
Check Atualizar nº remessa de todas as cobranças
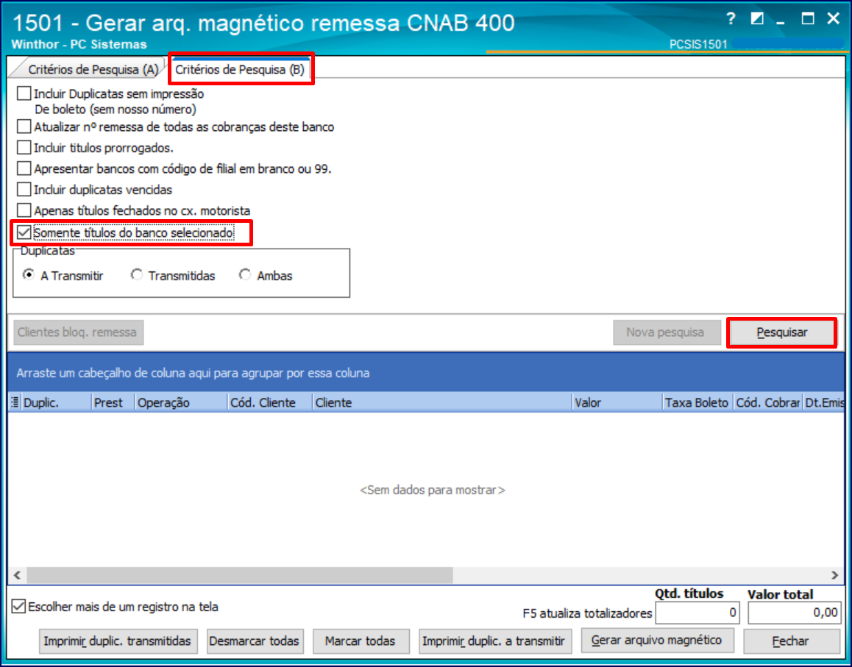point(24,126)
